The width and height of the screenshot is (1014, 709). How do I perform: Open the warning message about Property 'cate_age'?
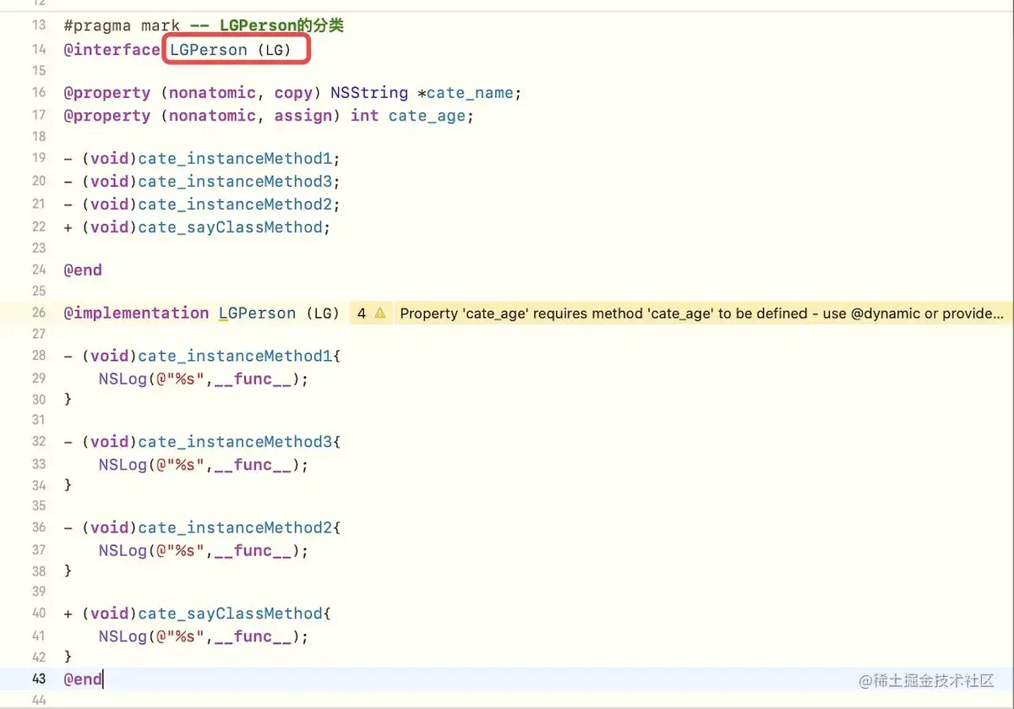701,313
